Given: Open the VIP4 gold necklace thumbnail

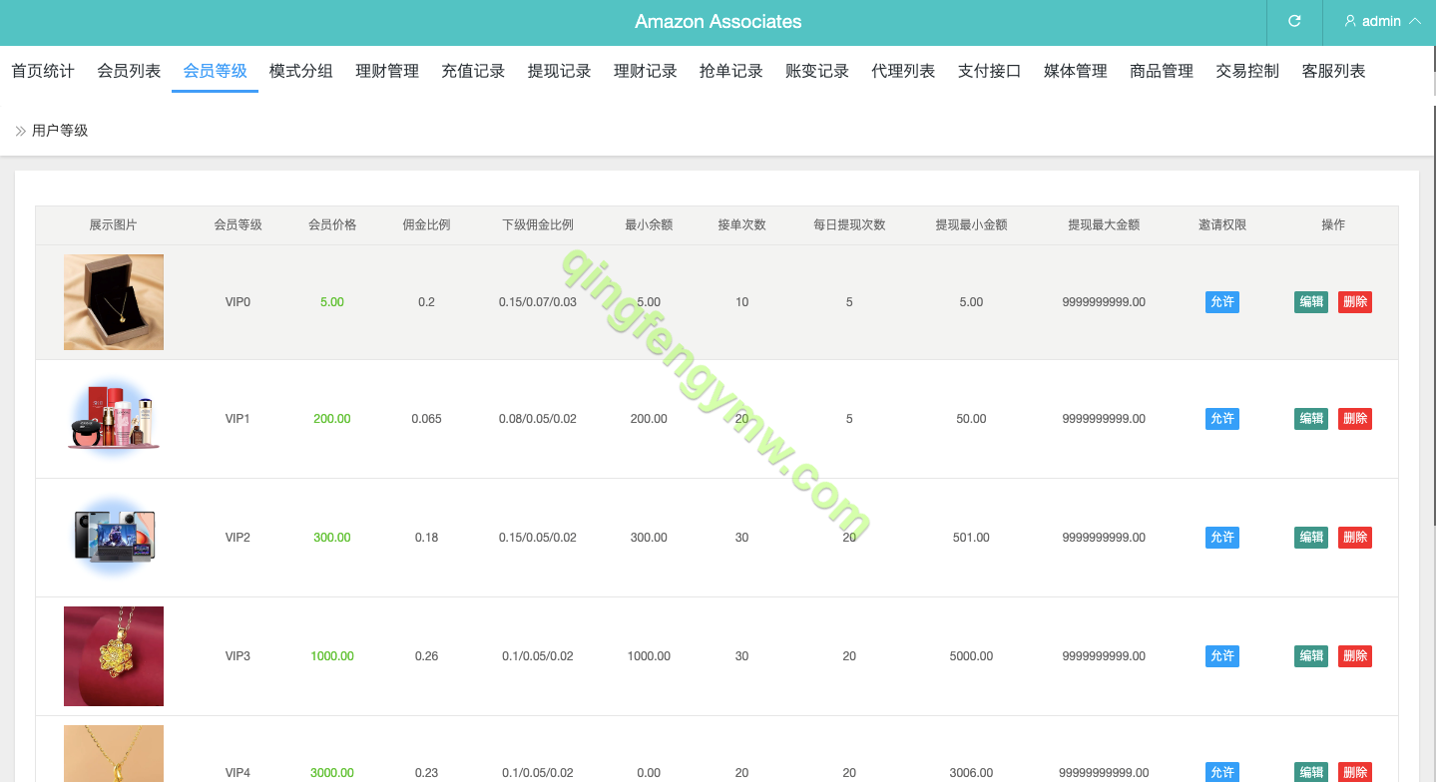Looking at the screenshot, I should tap(114, 754).
